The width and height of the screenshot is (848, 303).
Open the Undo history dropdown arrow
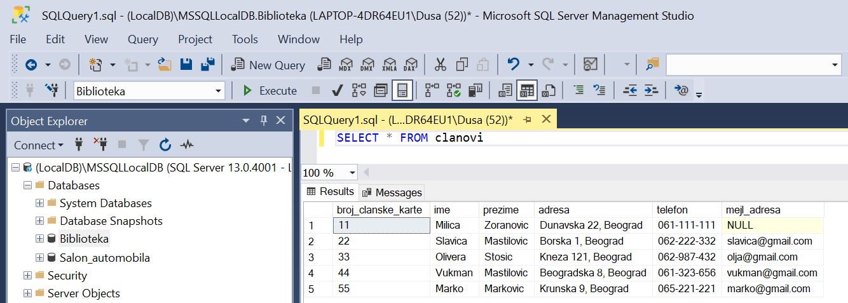(x=530, y=65)
